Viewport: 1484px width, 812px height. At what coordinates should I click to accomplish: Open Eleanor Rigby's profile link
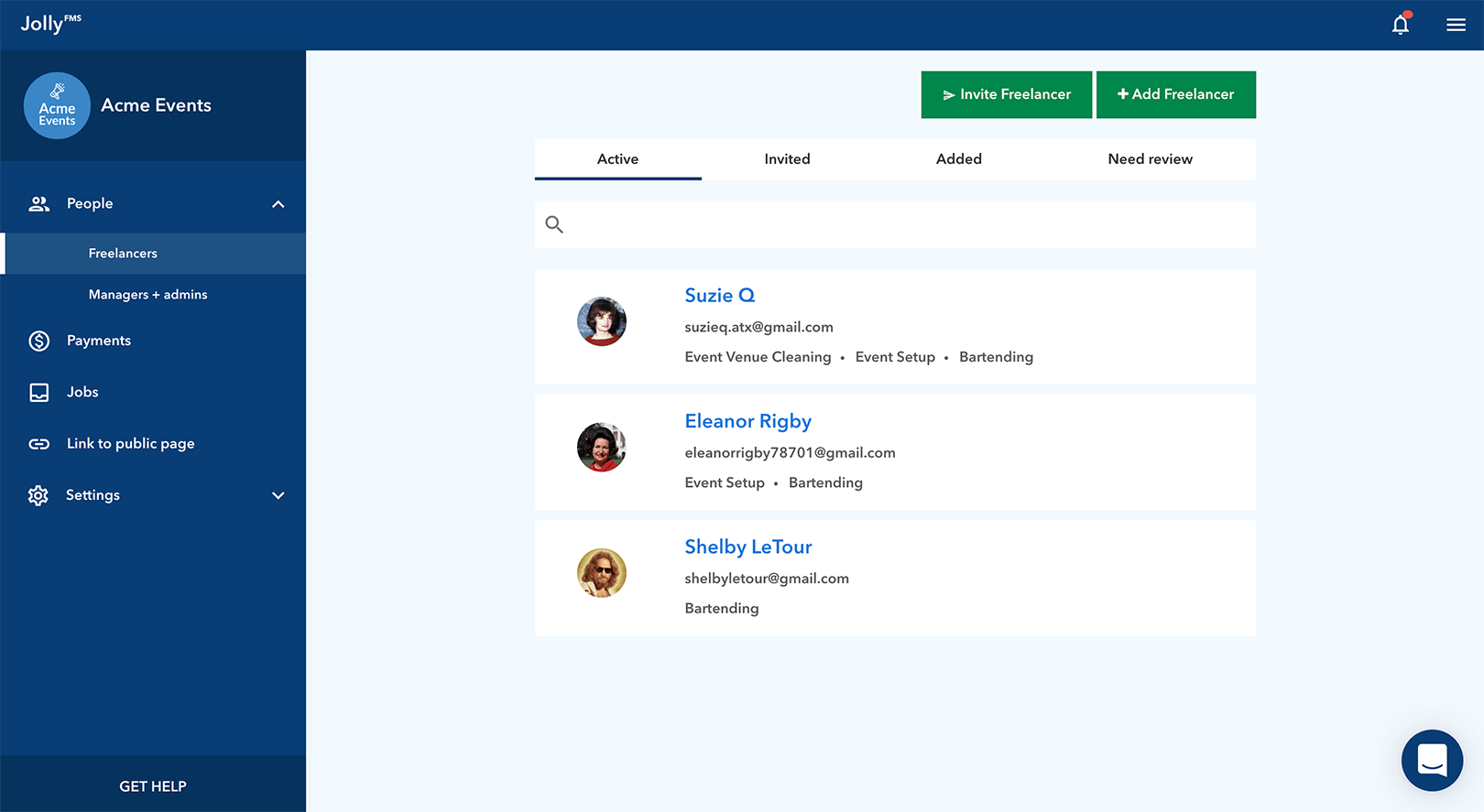pos(748,421)
